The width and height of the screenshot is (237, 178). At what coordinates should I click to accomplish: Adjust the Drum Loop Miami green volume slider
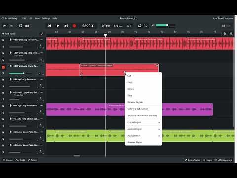(20, 73)
